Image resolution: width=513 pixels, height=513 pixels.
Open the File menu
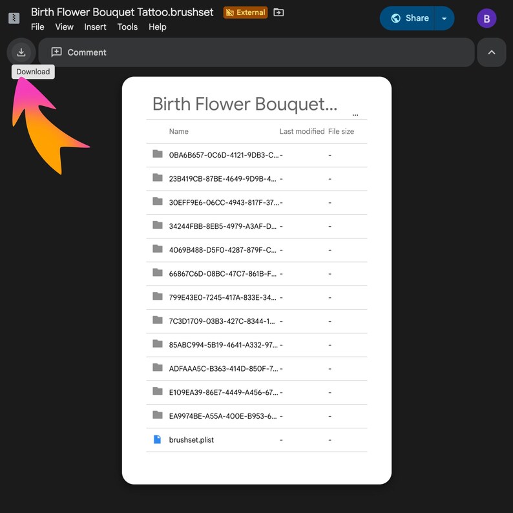pyautogui.click(x=37, y=27)
